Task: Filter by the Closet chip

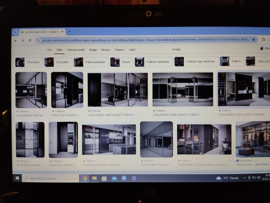Action: pyautogui.click(x=121, y=62)
